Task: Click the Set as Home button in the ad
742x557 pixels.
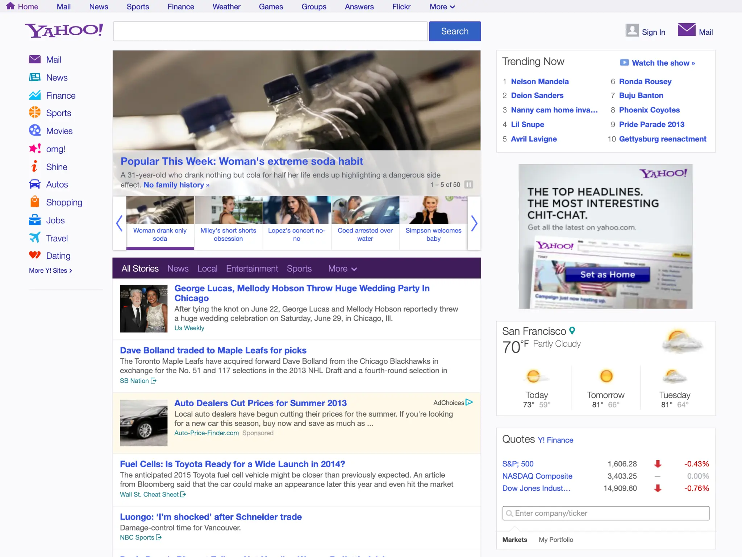Action: click(608, 275)
